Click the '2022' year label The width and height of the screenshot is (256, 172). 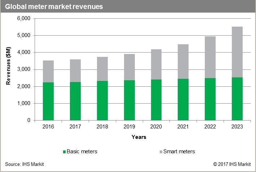(x=210, y=127)
